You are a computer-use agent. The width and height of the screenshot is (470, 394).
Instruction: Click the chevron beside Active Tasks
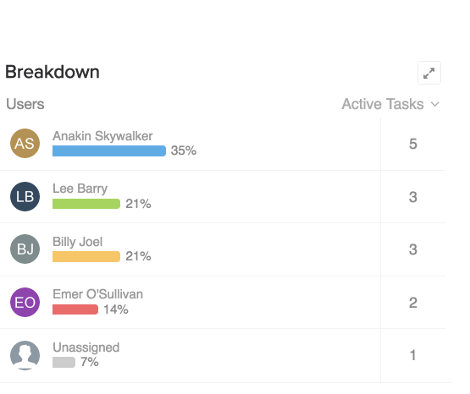(434, 104)
